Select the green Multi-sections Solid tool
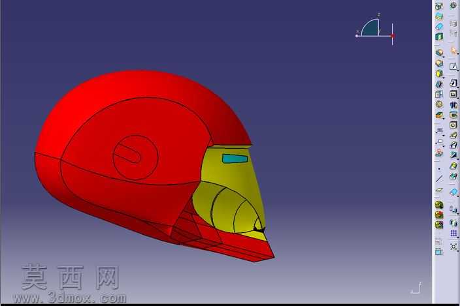The height and width of the screenshot is (306, 460). click(x=453, y=166)
